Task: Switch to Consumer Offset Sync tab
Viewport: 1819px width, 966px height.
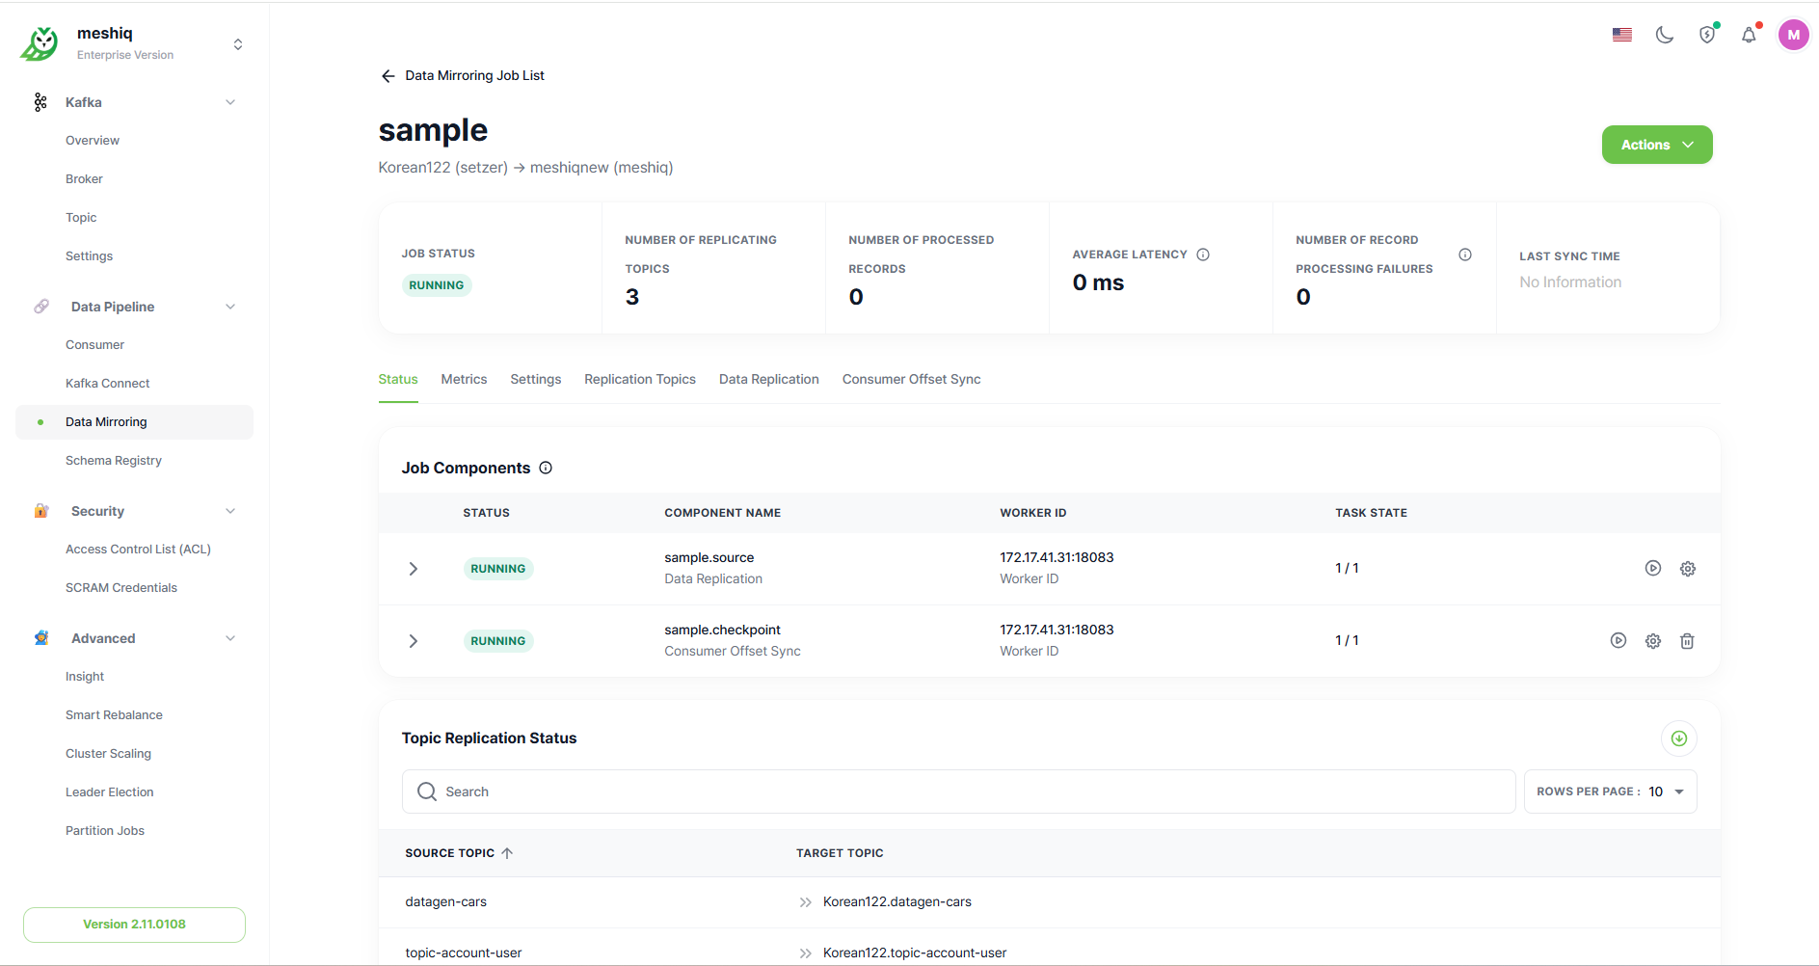Action: pyautogui.click(x=911, y=380)
